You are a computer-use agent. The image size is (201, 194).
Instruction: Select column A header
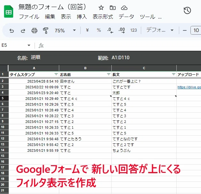[x=34, y=68]
